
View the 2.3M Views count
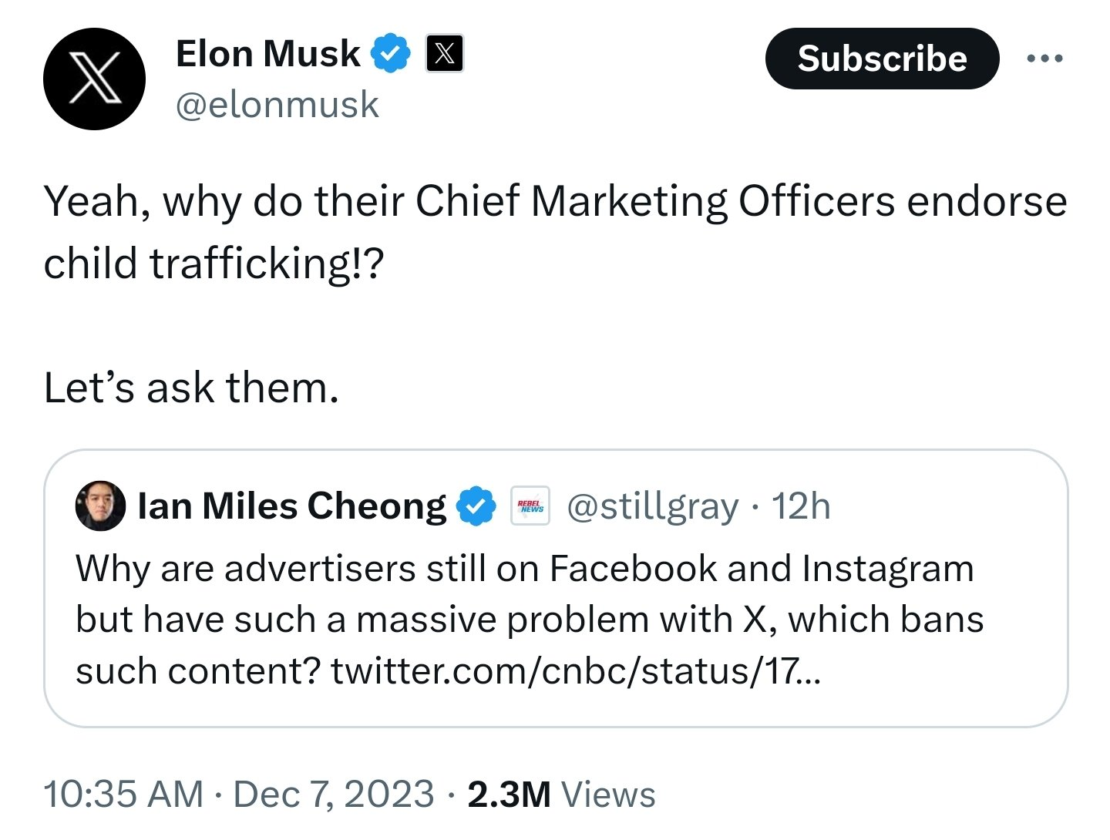pos(561,795)
